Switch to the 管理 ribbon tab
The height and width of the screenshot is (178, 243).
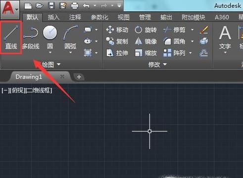pyautogui.click(x=145, y=17)
